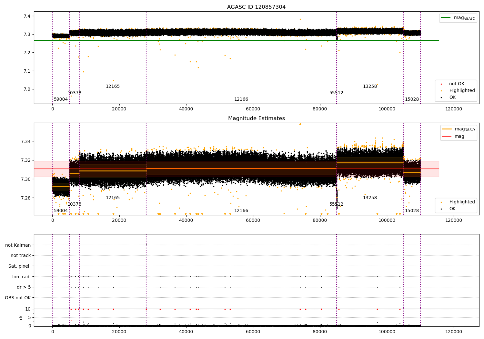The width and height of the screenshot is (484, 339).
Task: Click y-axis tick 7.2 in the top plot
Action: point(27,53)
